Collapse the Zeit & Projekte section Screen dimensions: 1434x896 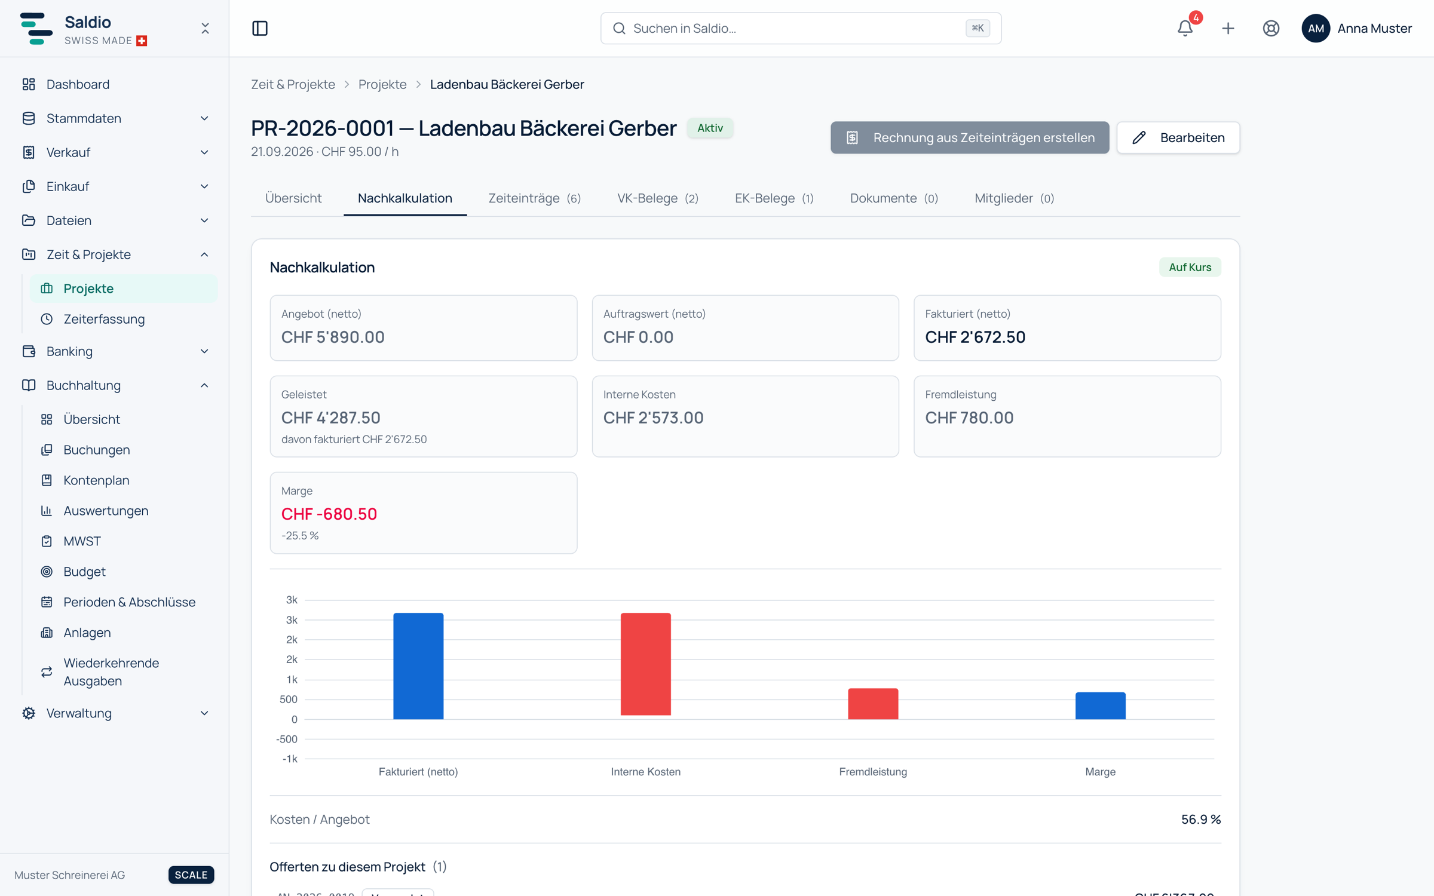pos(115,254)
